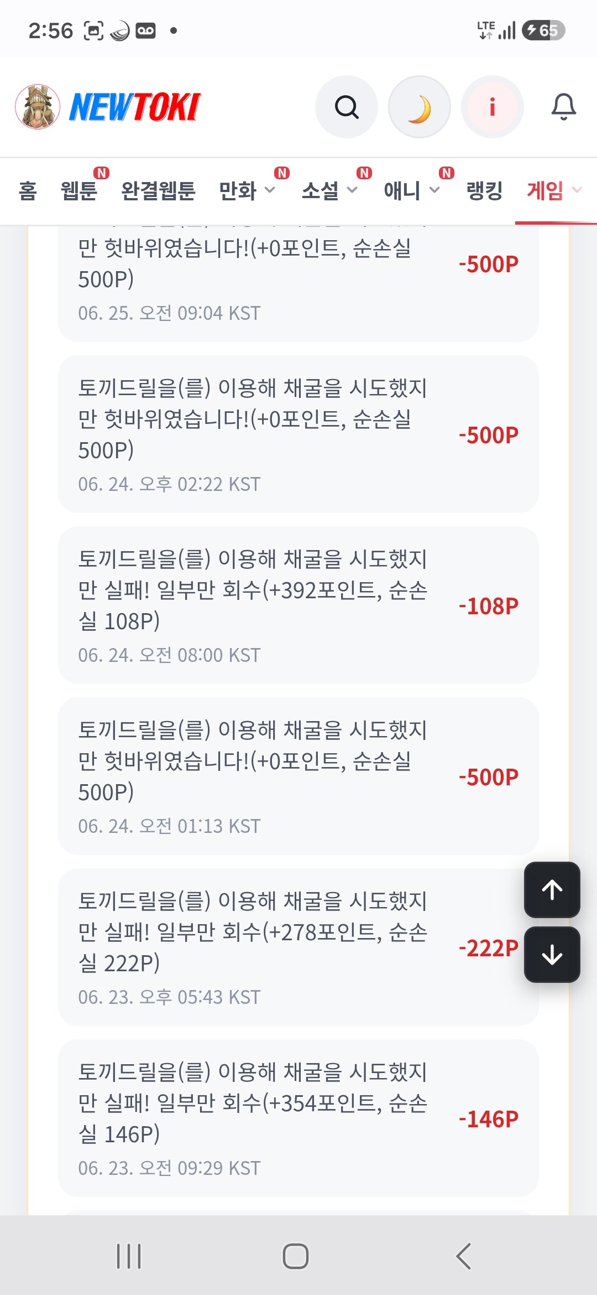
Task: Go to the 홈 tab
Action: [28, 191]
